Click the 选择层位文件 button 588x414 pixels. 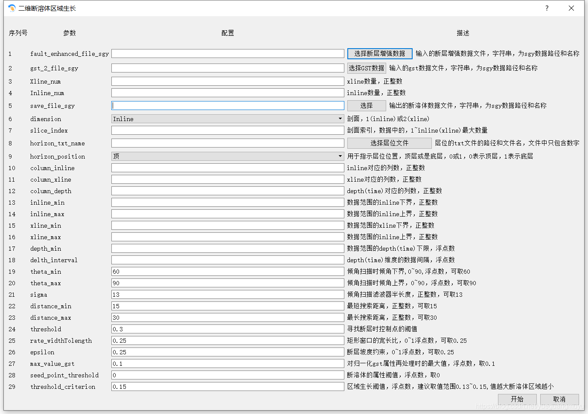click(x=390, y=143)
